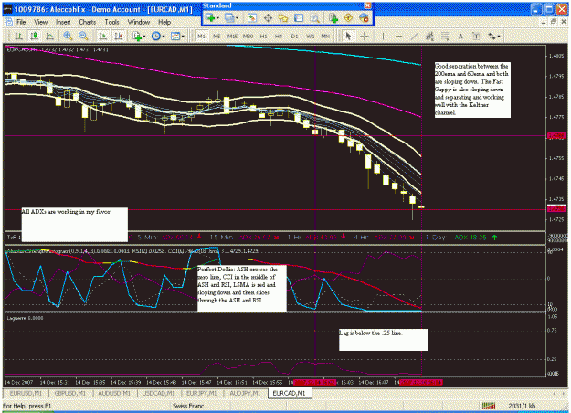Viewport: 571px width, 413px height.
Task: Switch to the M1 timeframe
Action: (201, 36)
